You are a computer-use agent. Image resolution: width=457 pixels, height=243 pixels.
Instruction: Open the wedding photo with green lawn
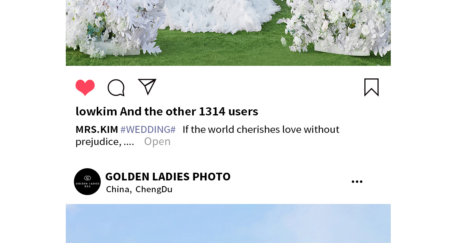tap(228, 33)
